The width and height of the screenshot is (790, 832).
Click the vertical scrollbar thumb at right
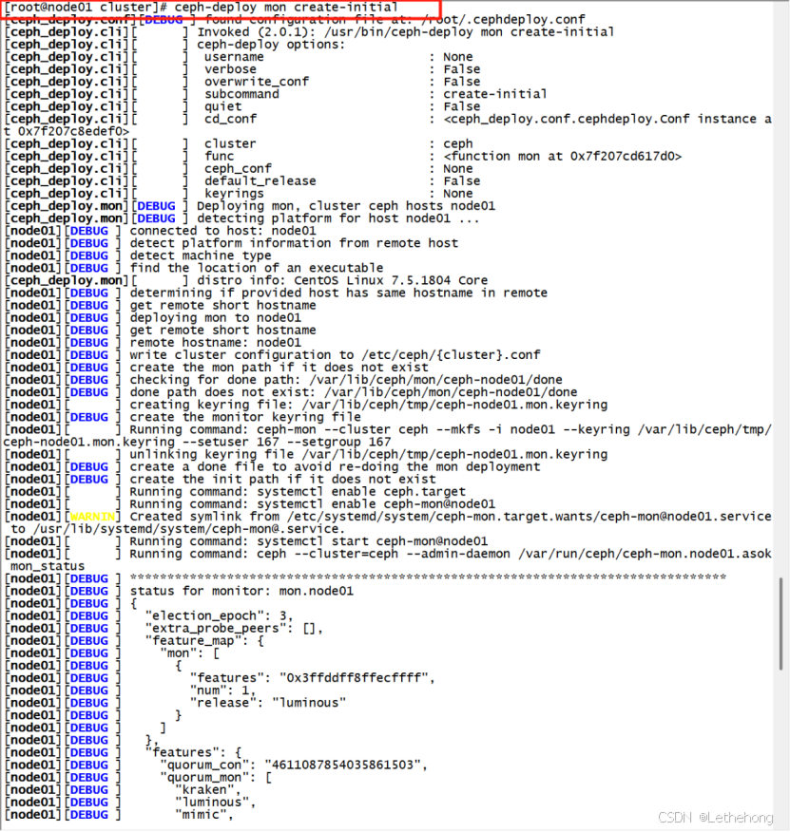point(780,623)
